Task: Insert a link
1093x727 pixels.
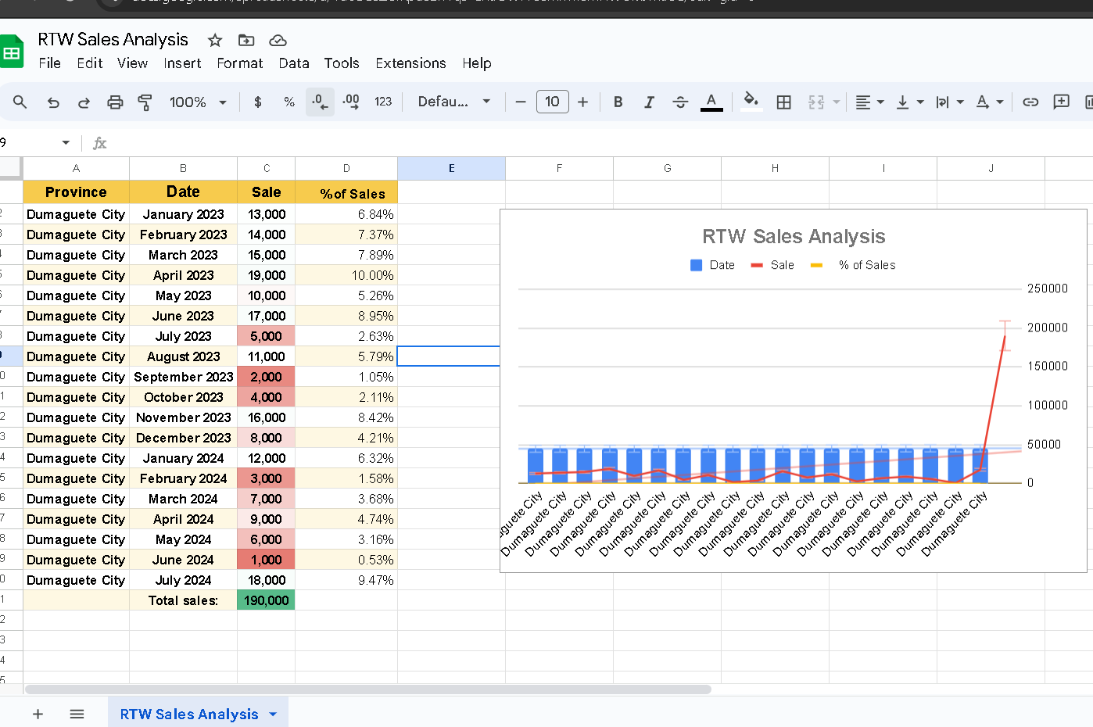Action: click(1030, 102)
